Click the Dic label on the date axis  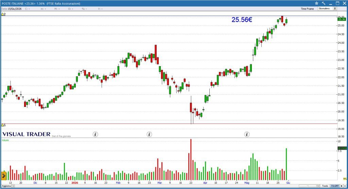(x=35, y=183)
